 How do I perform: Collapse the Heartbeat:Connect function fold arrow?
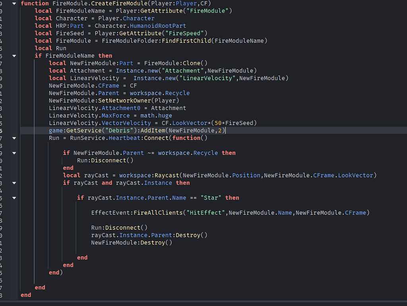14,138
